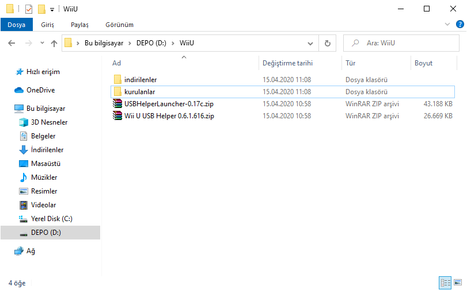
Task: Click the Up one level arrow
Action: point(54,43)
